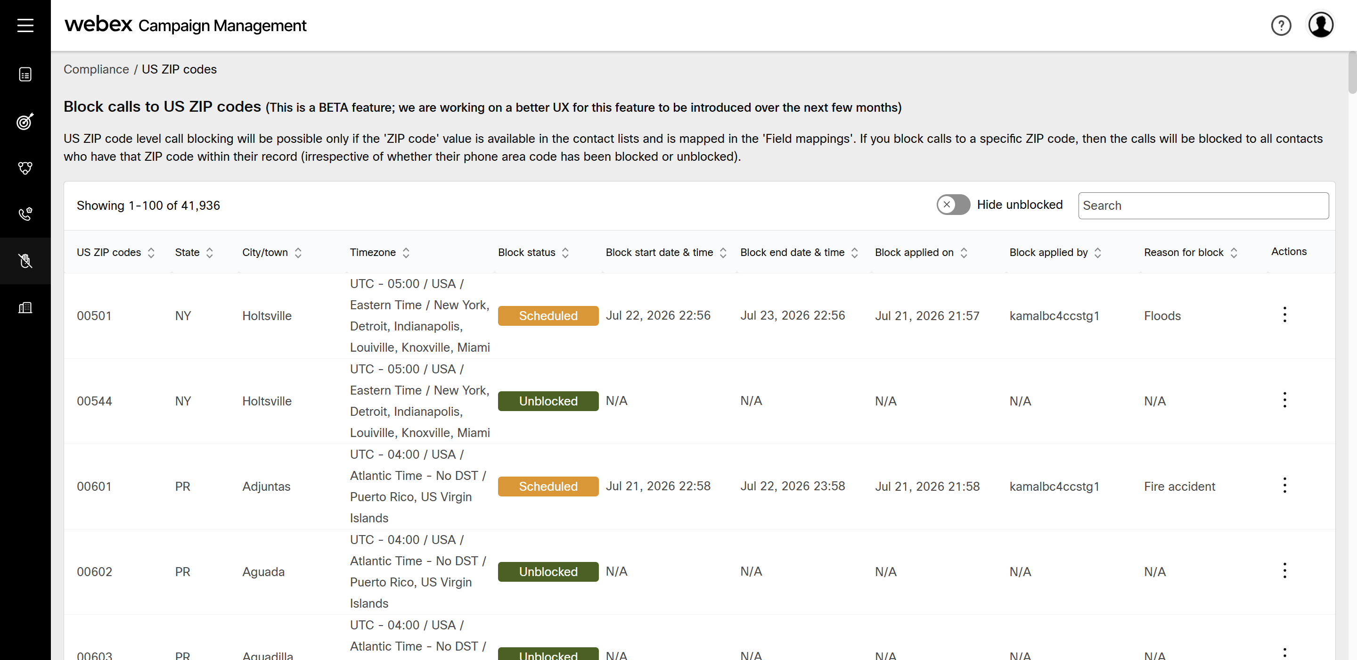Open actions menu for ZIP 00544
The width and height of the screenshot is (1357, 660).
[x=1284, y=400]
